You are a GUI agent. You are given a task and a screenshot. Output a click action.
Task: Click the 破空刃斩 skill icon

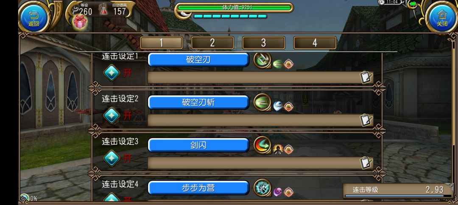(263, 102)
